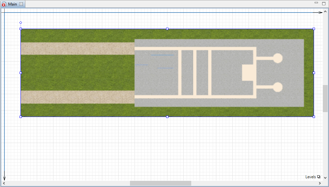Click the agent icon on Main tab
329x187 pixels.
(4, 4)
